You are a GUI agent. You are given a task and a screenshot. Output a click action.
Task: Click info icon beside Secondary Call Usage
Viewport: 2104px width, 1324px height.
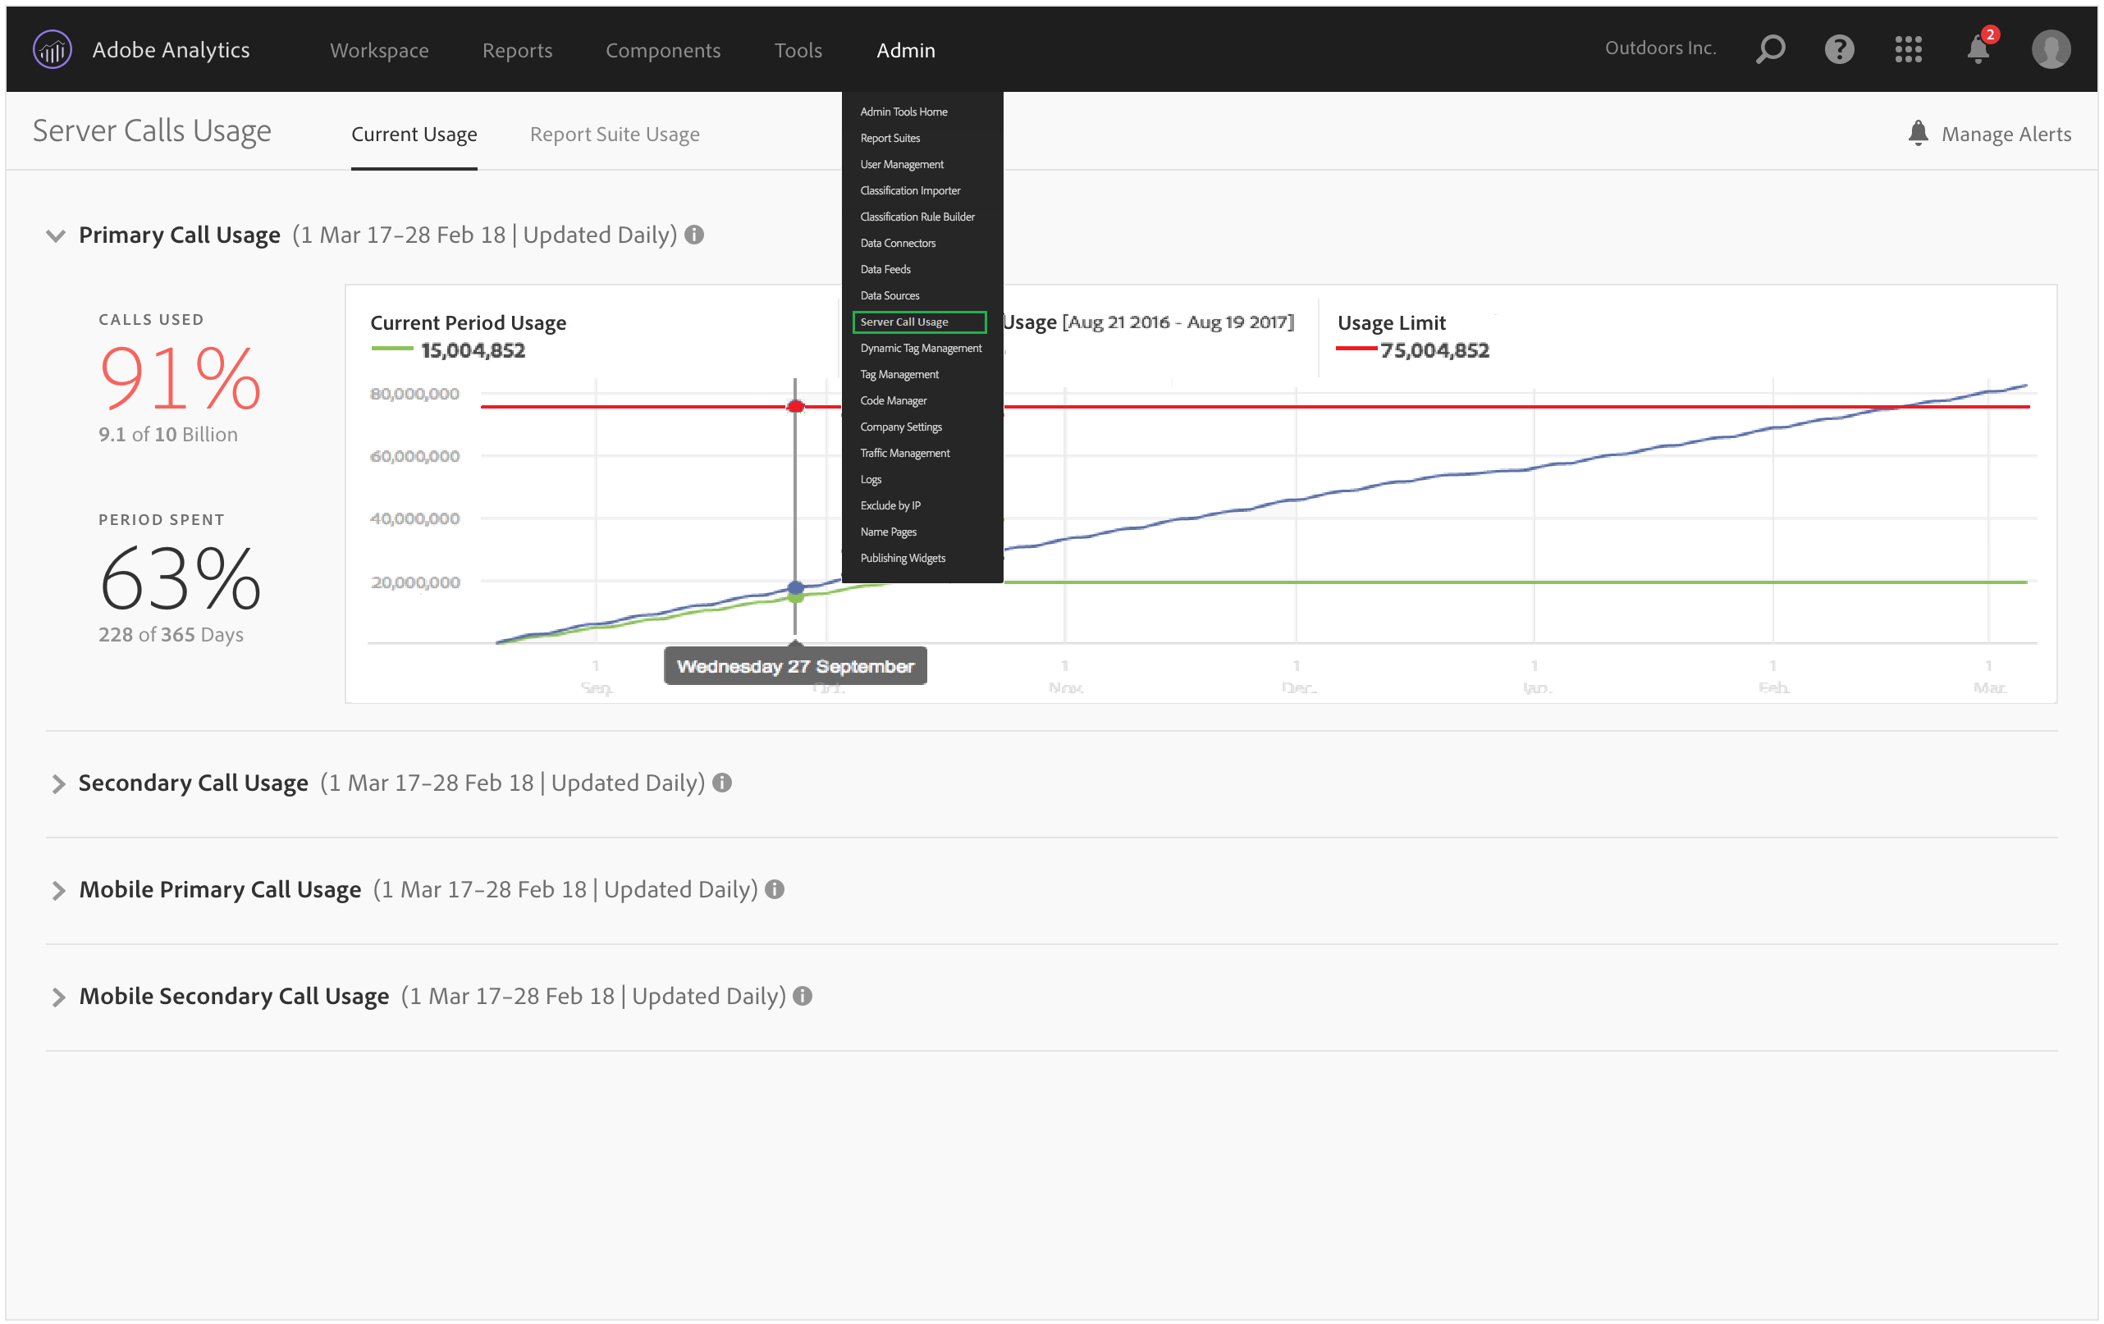coord(722,783)
